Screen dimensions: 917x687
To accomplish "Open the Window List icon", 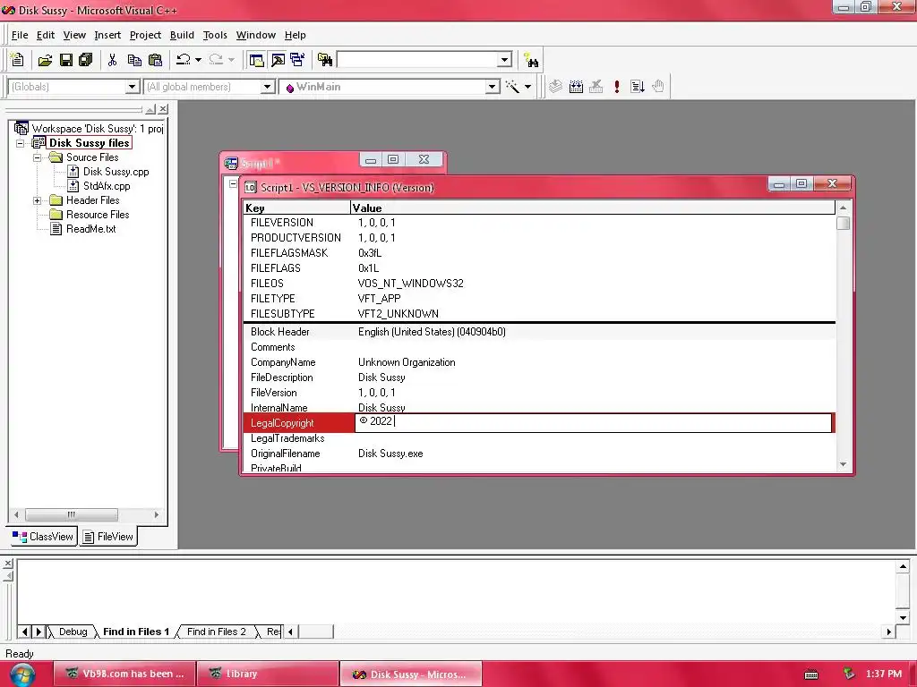I will point(297,60).
